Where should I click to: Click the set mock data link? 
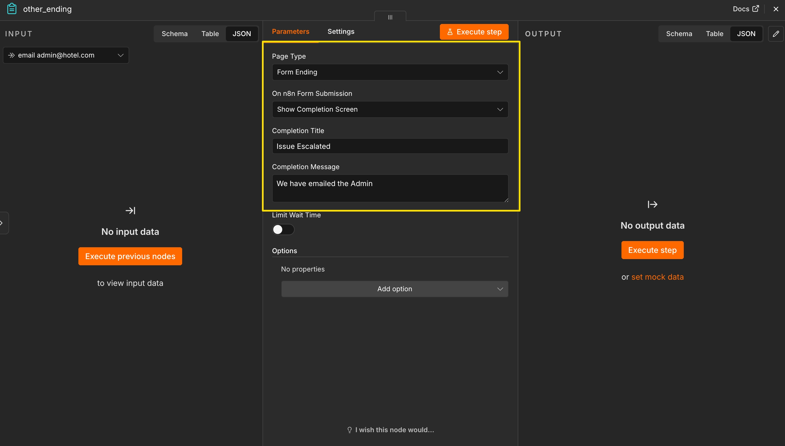pos(657,277)
